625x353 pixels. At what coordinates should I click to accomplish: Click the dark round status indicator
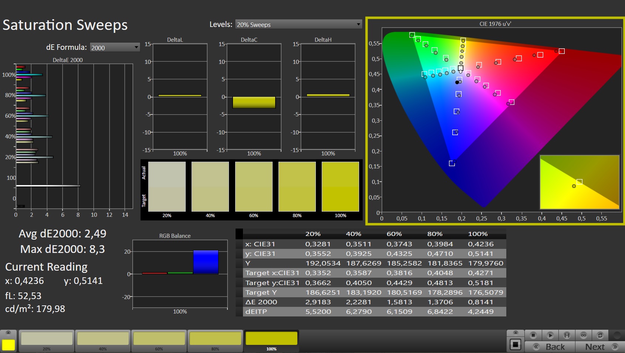pos(617,335)
